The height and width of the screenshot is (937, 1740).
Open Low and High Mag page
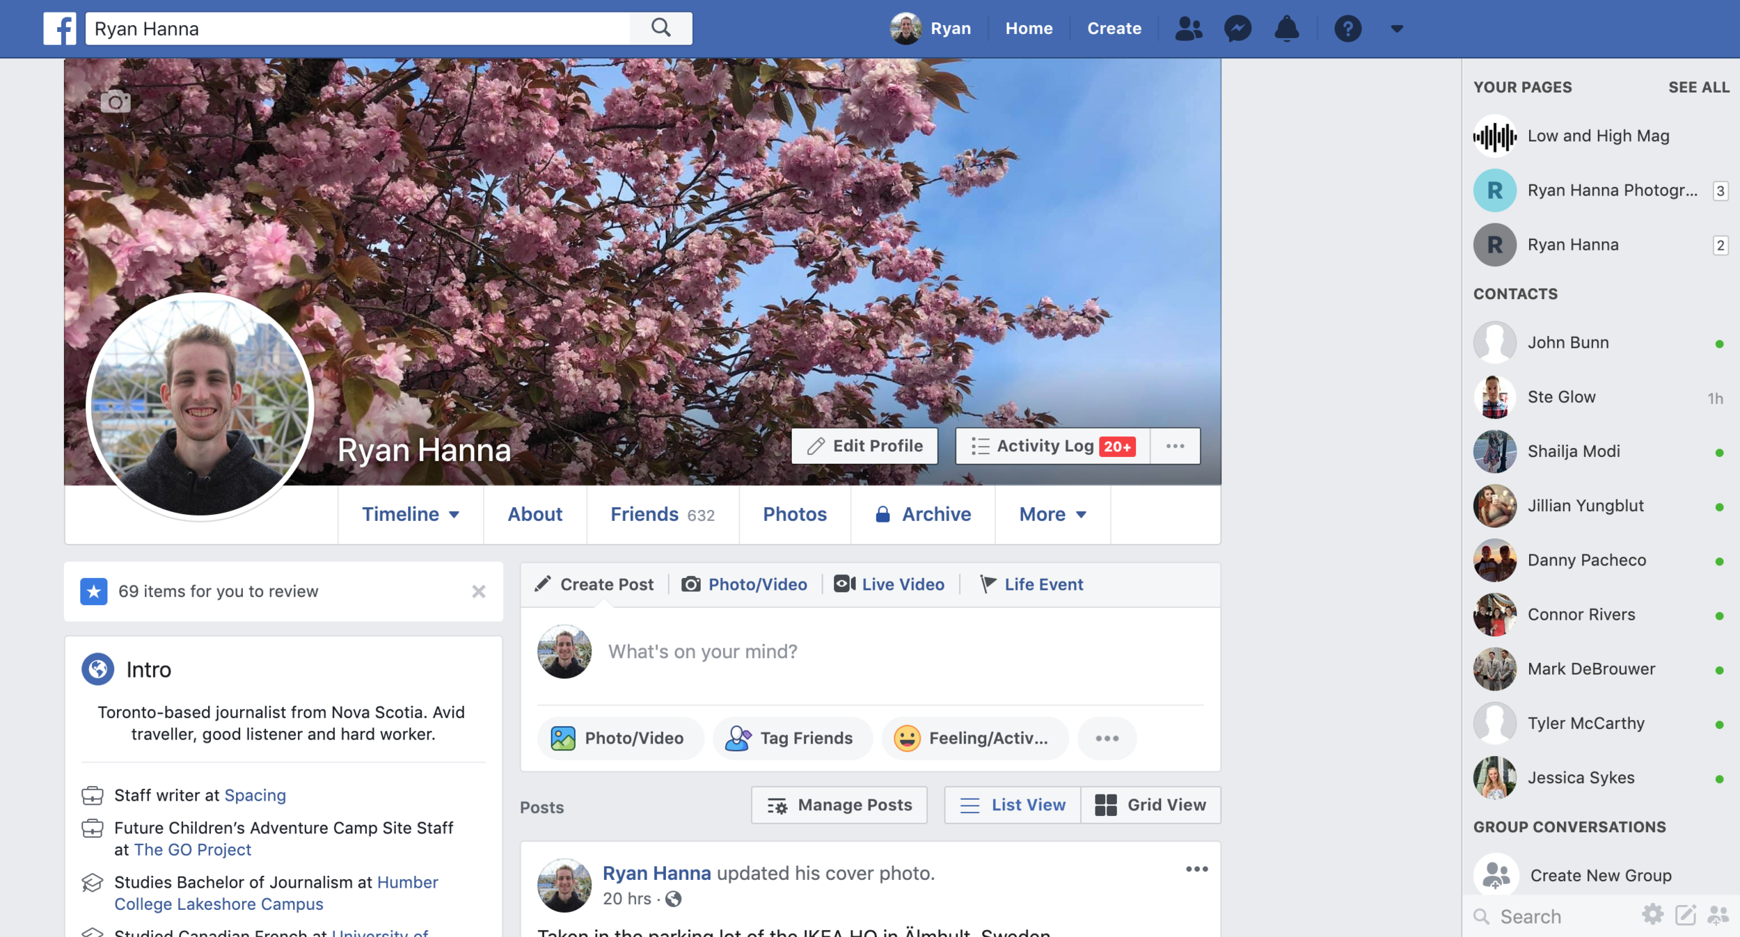[1601, 136]
